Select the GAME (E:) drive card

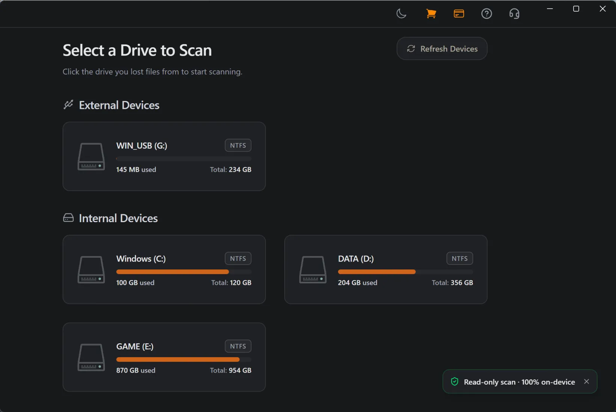pyautogui.click(x=164, y=357)
